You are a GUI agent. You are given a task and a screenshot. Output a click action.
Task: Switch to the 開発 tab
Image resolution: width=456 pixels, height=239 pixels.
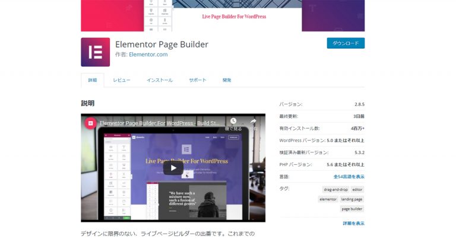tap(227, 80)
